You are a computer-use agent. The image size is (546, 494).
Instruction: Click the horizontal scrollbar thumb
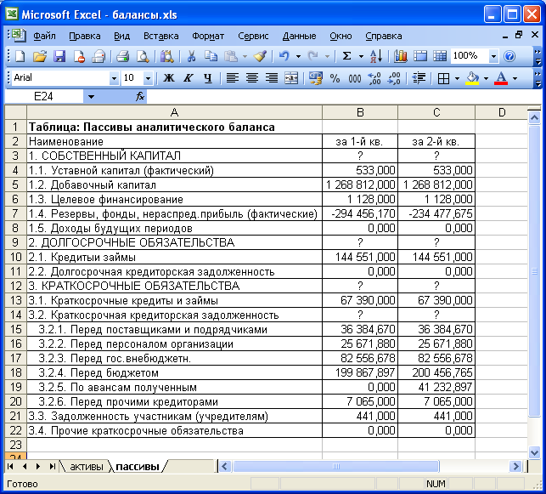[336, 467]
